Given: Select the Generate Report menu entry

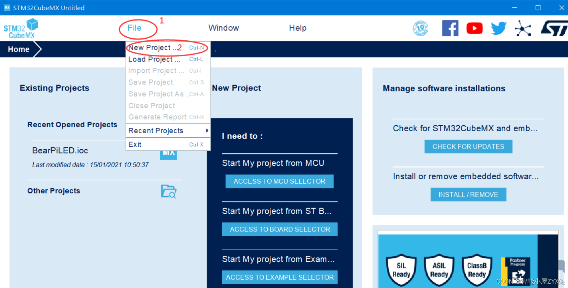Looking at the screenshot, I should click(168, 117).
